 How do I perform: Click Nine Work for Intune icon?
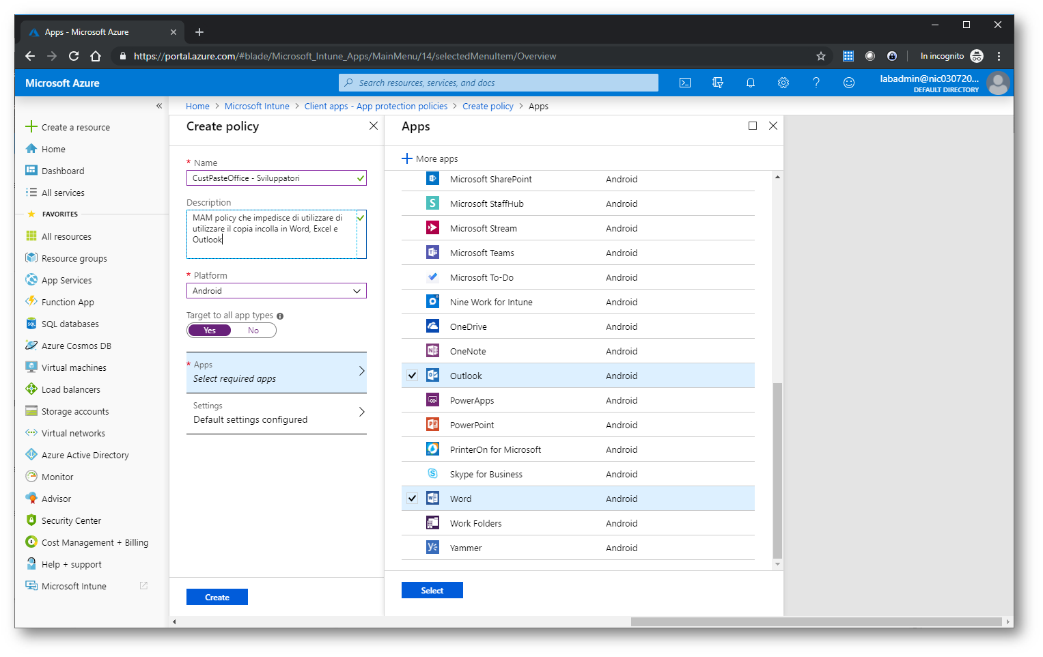click(x=432, y=302)
